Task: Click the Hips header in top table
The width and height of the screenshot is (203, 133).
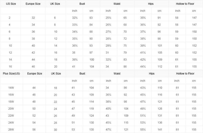Action: [151, 4]
